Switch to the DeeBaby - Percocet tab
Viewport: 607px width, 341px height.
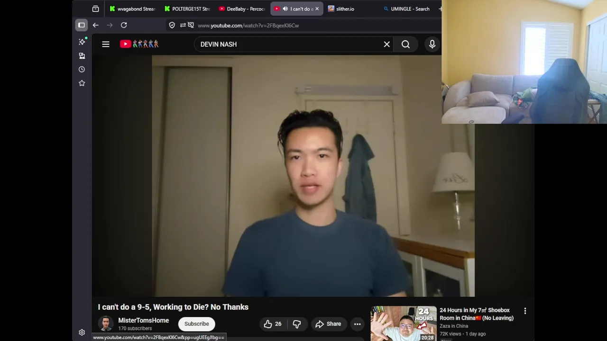(x=242, y=9)
